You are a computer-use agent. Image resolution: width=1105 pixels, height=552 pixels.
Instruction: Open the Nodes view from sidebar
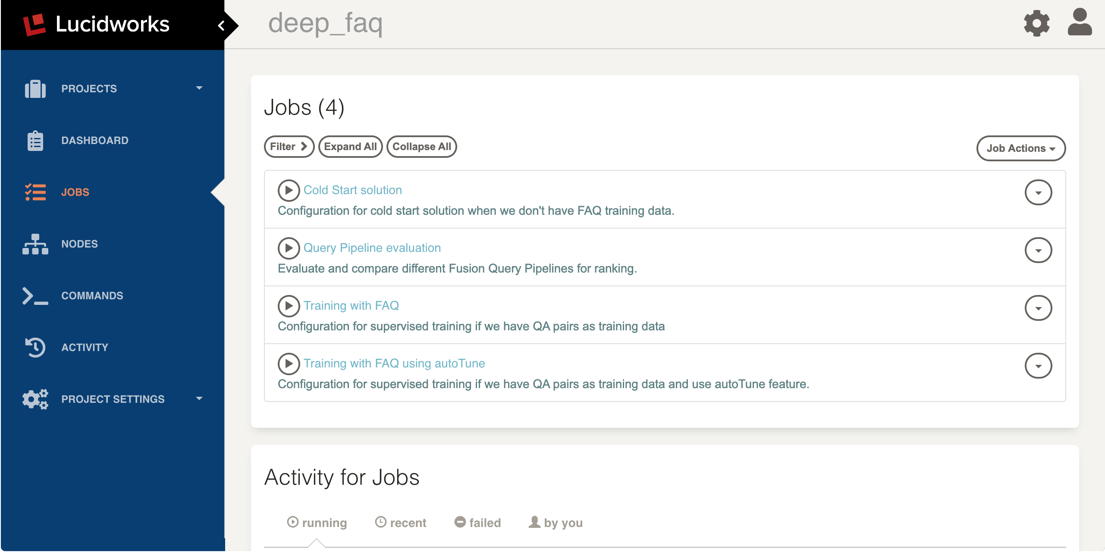(x=79, y=244)
